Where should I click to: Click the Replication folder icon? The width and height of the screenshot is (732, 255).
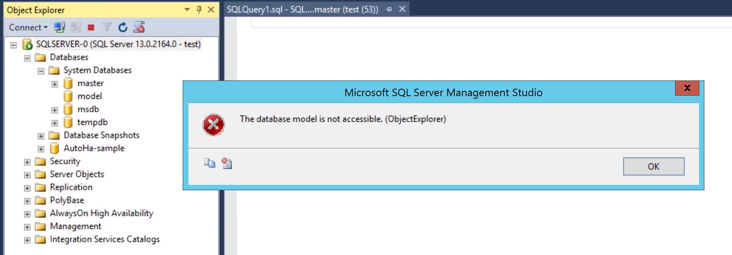40,187
